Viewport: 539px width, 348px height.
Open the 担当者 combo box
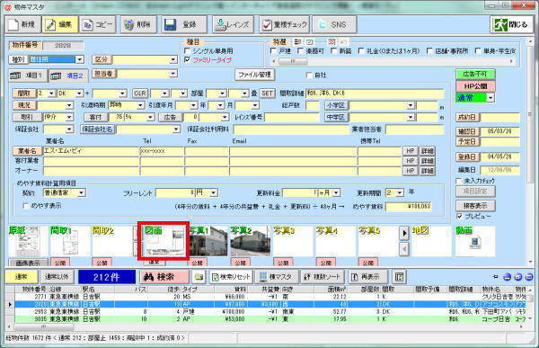tap(172, 74)
